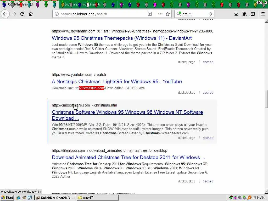Select CollabNet SearXNG taskbar button

(55, 198)
